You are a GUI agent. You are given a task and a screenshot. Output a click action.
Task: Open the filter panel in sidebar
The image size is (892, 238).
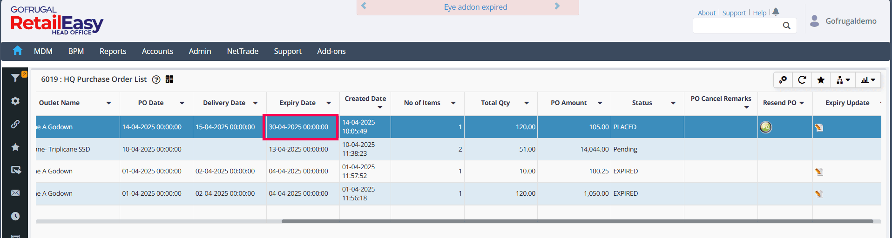tap(15, 78)
